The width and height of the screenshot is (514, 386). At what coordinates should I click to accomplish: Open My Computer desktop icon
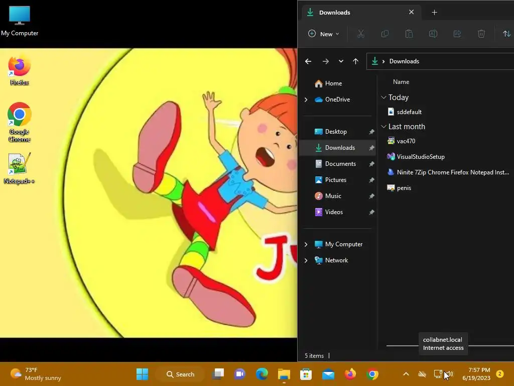tap(20, 21)
